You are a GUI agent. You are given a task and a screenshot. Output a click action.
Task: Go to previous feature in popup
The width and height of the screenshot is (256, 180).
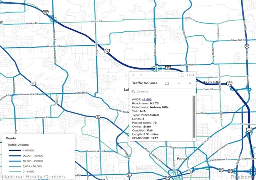tap(133, 75)
